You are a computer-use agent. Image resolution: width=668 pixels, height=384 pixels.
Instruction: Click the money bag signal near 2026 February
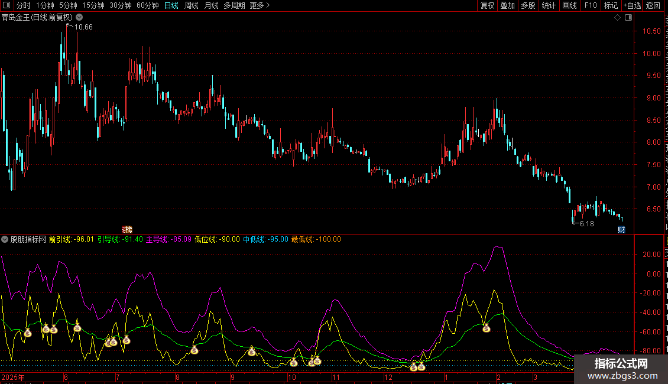click(486, 328)
